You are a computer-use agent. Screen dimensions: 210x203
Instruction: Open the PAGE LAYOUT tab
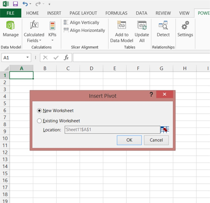[x=83, y=13]
